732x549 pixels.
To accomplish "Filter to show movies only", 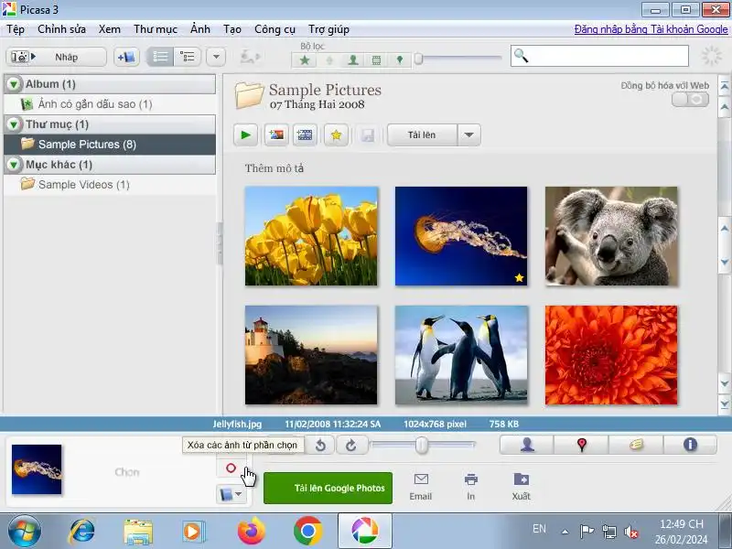I will click(x=376, y=59).
